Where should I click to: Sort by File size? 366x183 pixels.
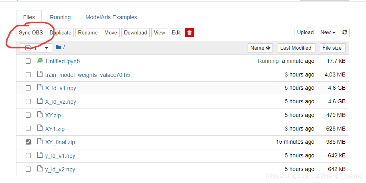332,48
